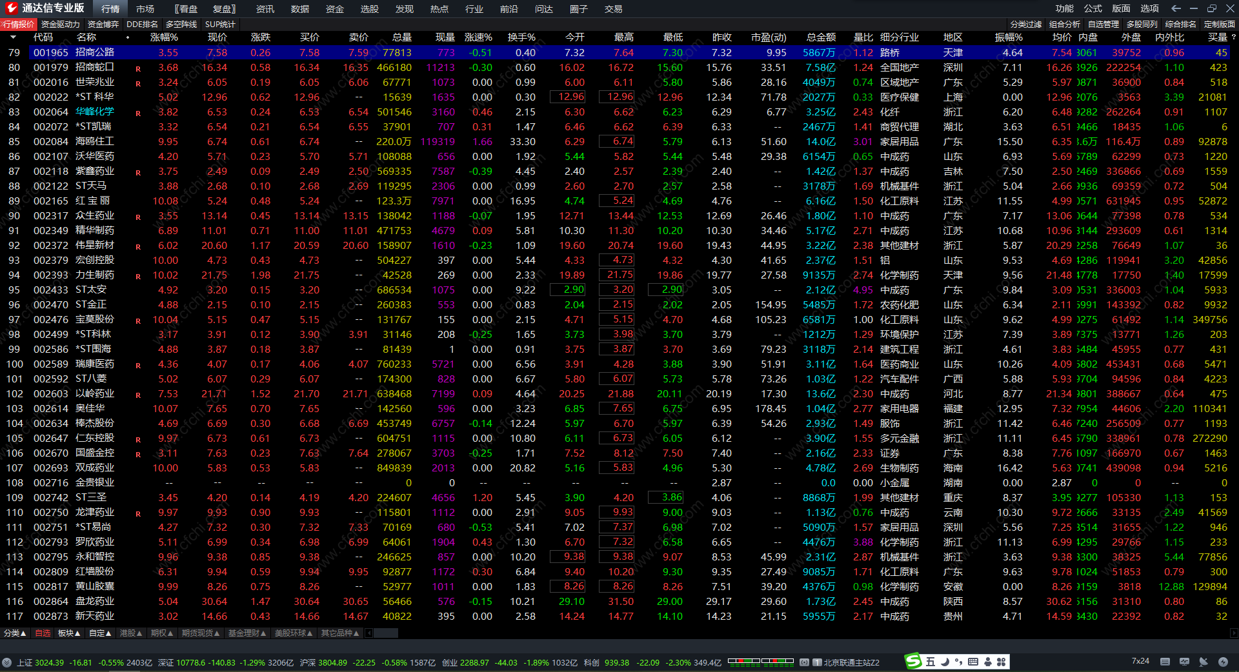The width and height of the screenshot is (1239, 672).
Task: Click the R marker beside 华峰化学
Action: point(138,113)
